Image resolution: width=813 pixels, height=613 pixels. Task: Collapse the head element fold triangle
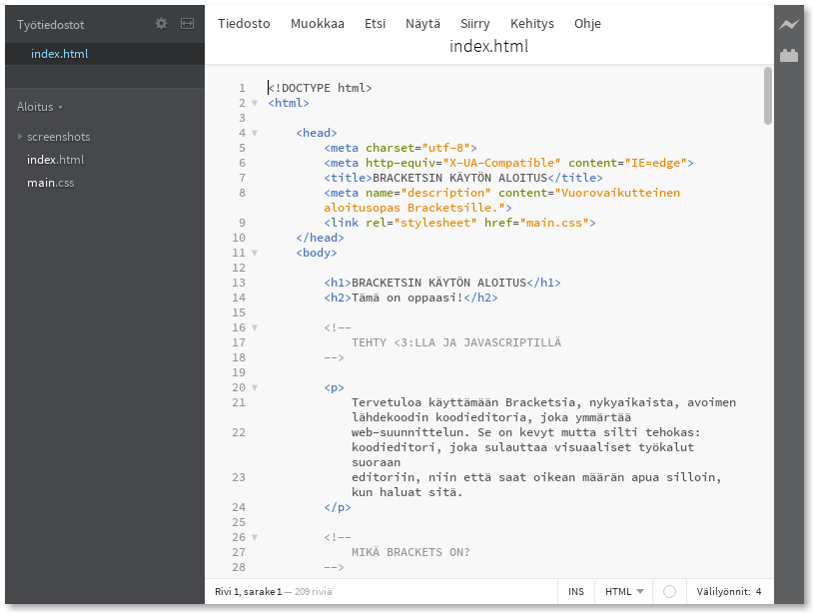pyautogui.click(x=254, y=133)
